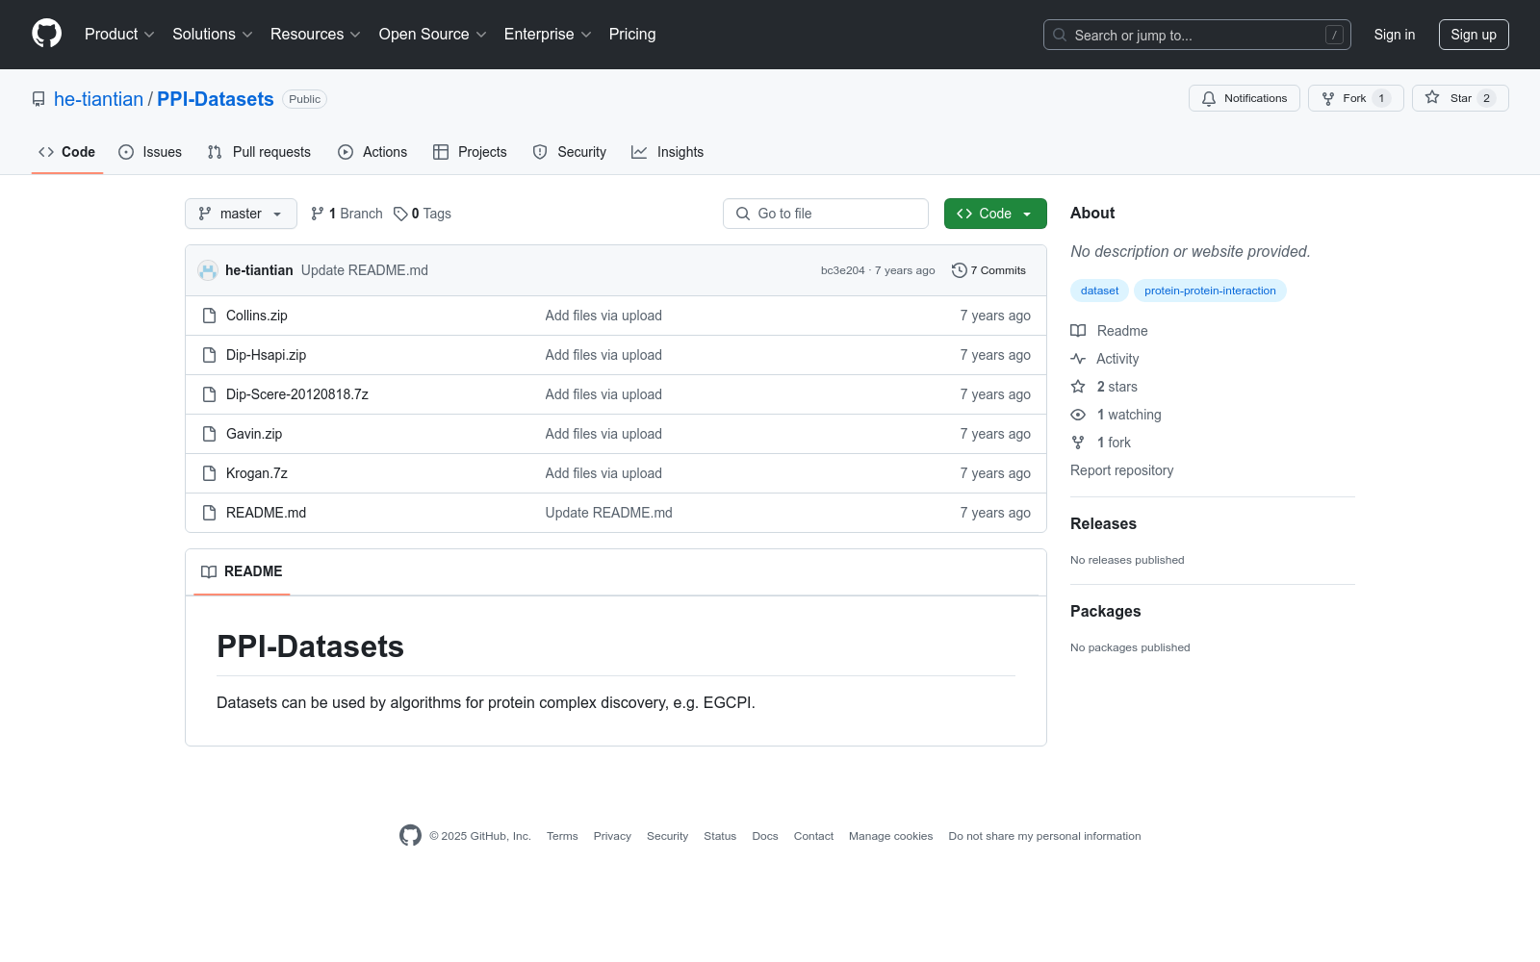Open Gavin.zip file

[254, 434]
